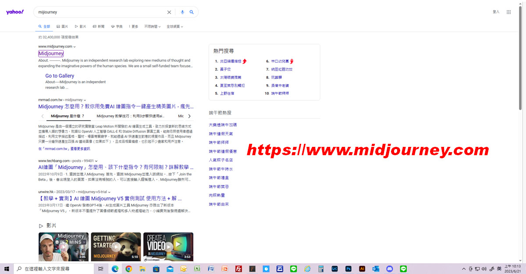Show next tabs in mrmad result carousel
Screen dimensions: 526x274
pos(189,116)
